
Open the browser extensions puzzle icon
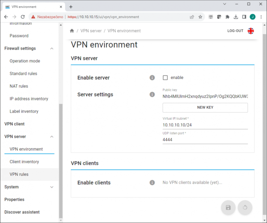227,17
